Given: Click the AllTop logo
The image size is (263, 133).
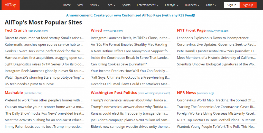Looking at the screenshot, I should [x=11, y=5].
